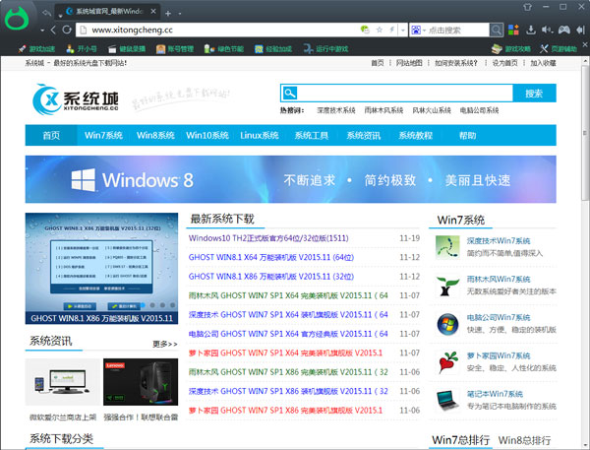
Task: Open Windows10 TH2正式版 download link
Action: click(x=268, y=238)
